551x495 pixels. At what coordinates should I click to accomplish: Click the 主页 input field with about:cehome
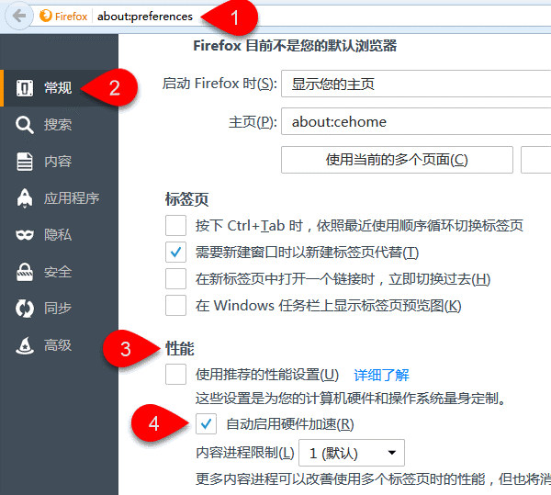click(416, 121)
